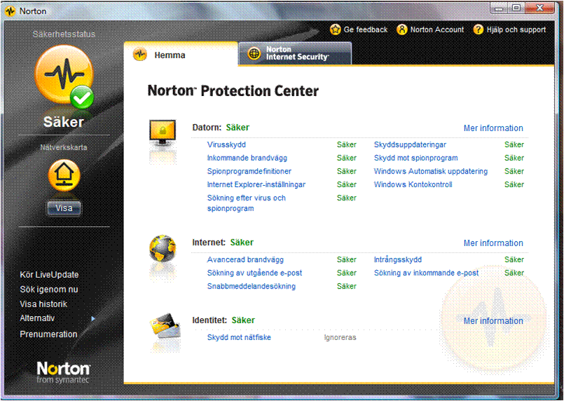Click the Säkerhetsstatus label
Screen dimensions: 564x401
64,34
